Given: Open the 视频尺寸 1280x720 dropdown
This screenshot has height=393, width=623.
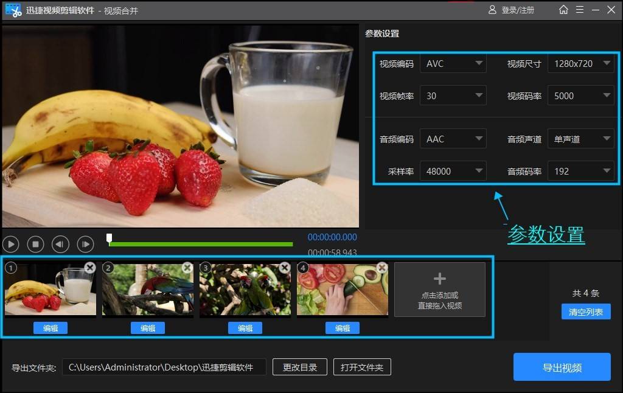Looking at the screenshot, I should (580, 63).
